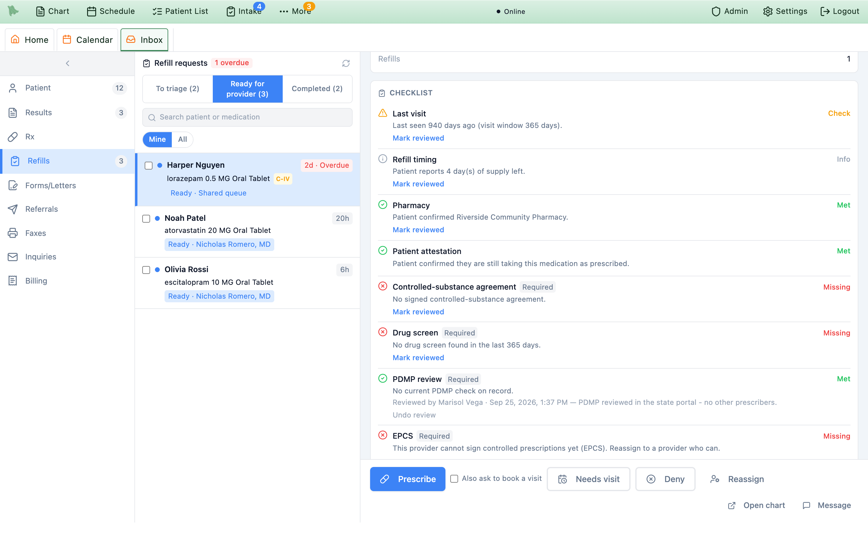Open Intake with 4 notifications
The image size is (868, 543).
pos(244,11)
